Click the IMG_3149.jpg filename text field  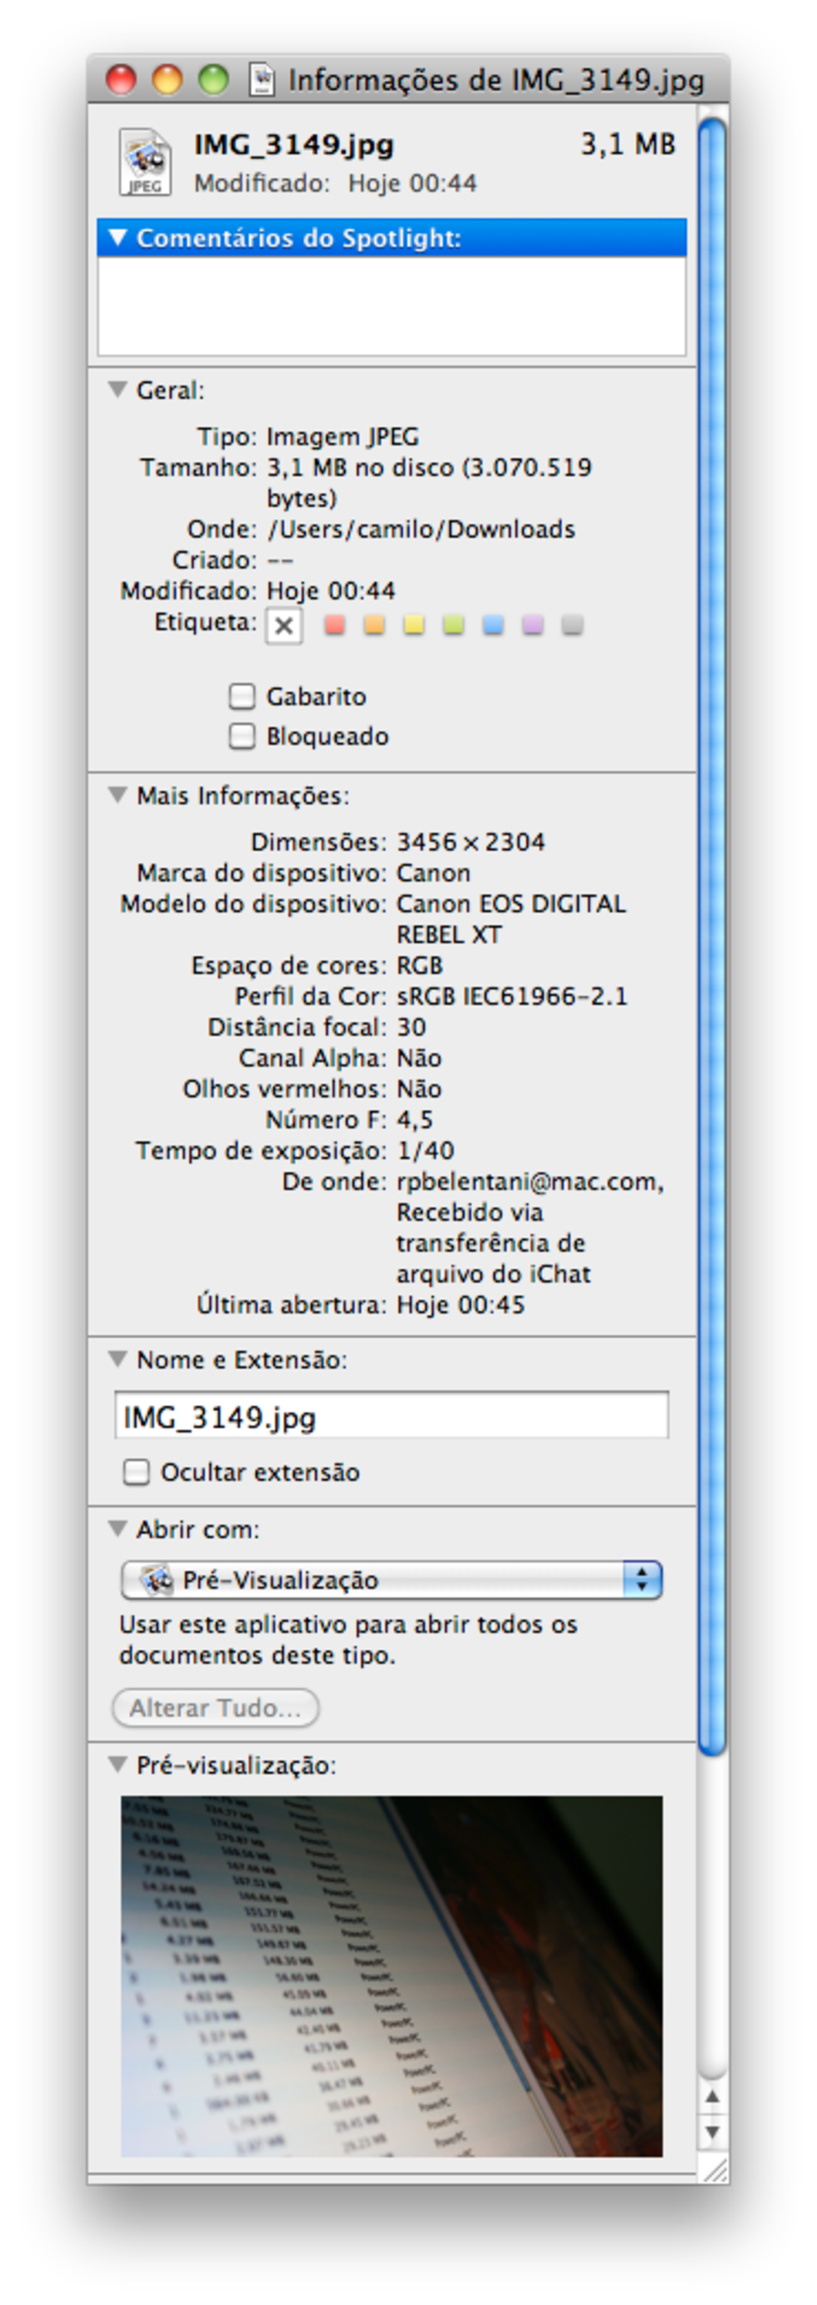coord(392,1417)
